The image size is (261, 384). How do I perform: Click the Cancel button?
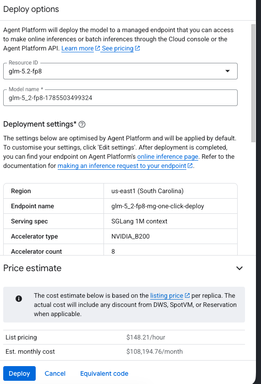coord(55,373)
